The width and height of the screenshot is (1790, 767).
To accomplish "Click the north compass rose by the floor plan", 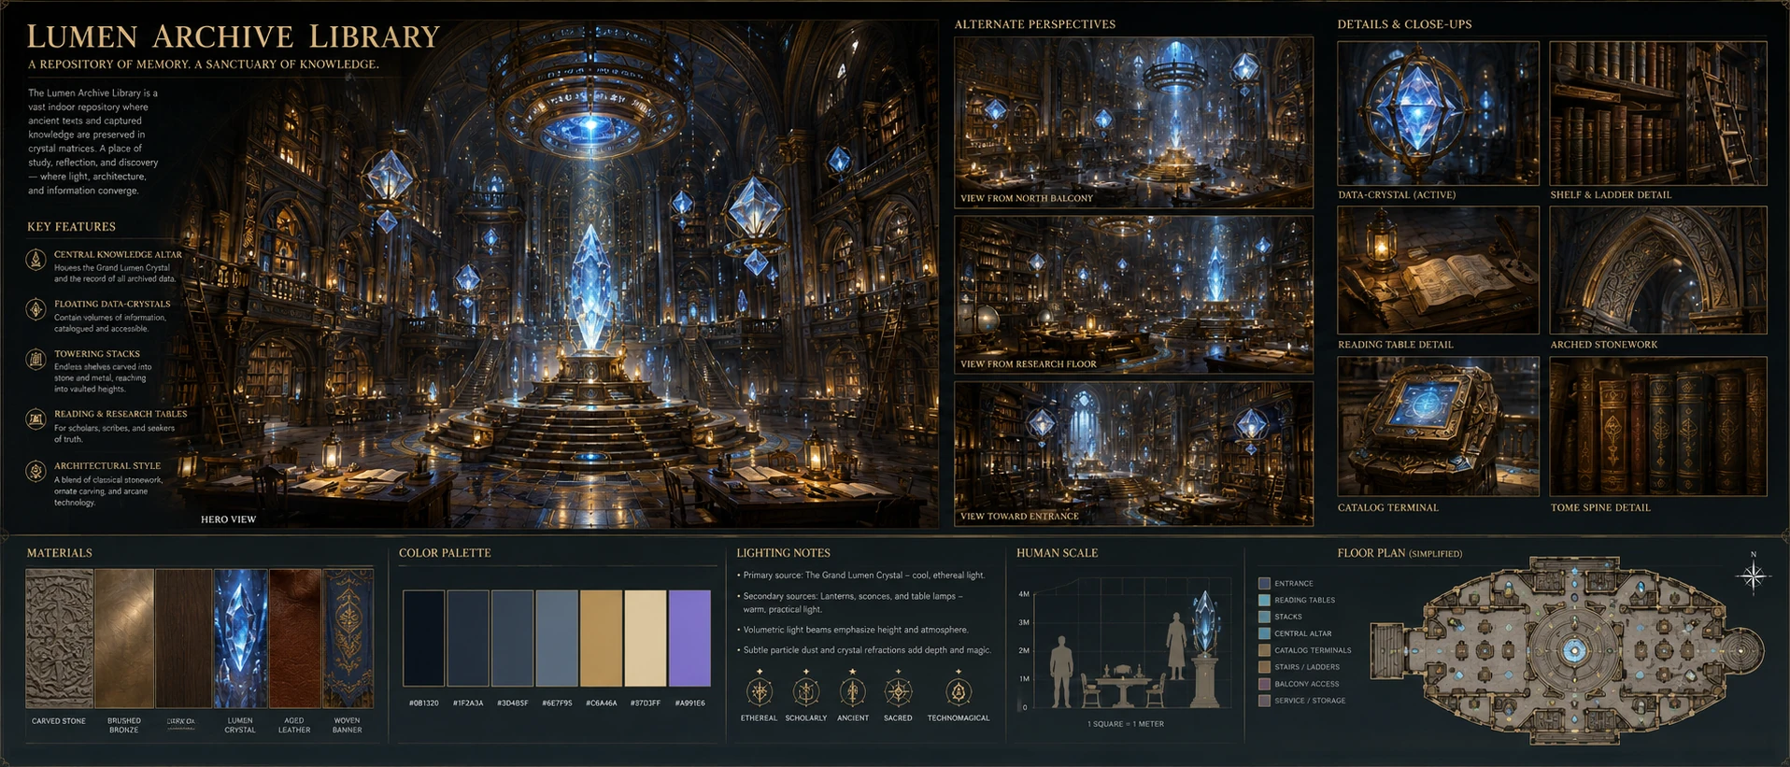I will click(x=1754, y=575).
